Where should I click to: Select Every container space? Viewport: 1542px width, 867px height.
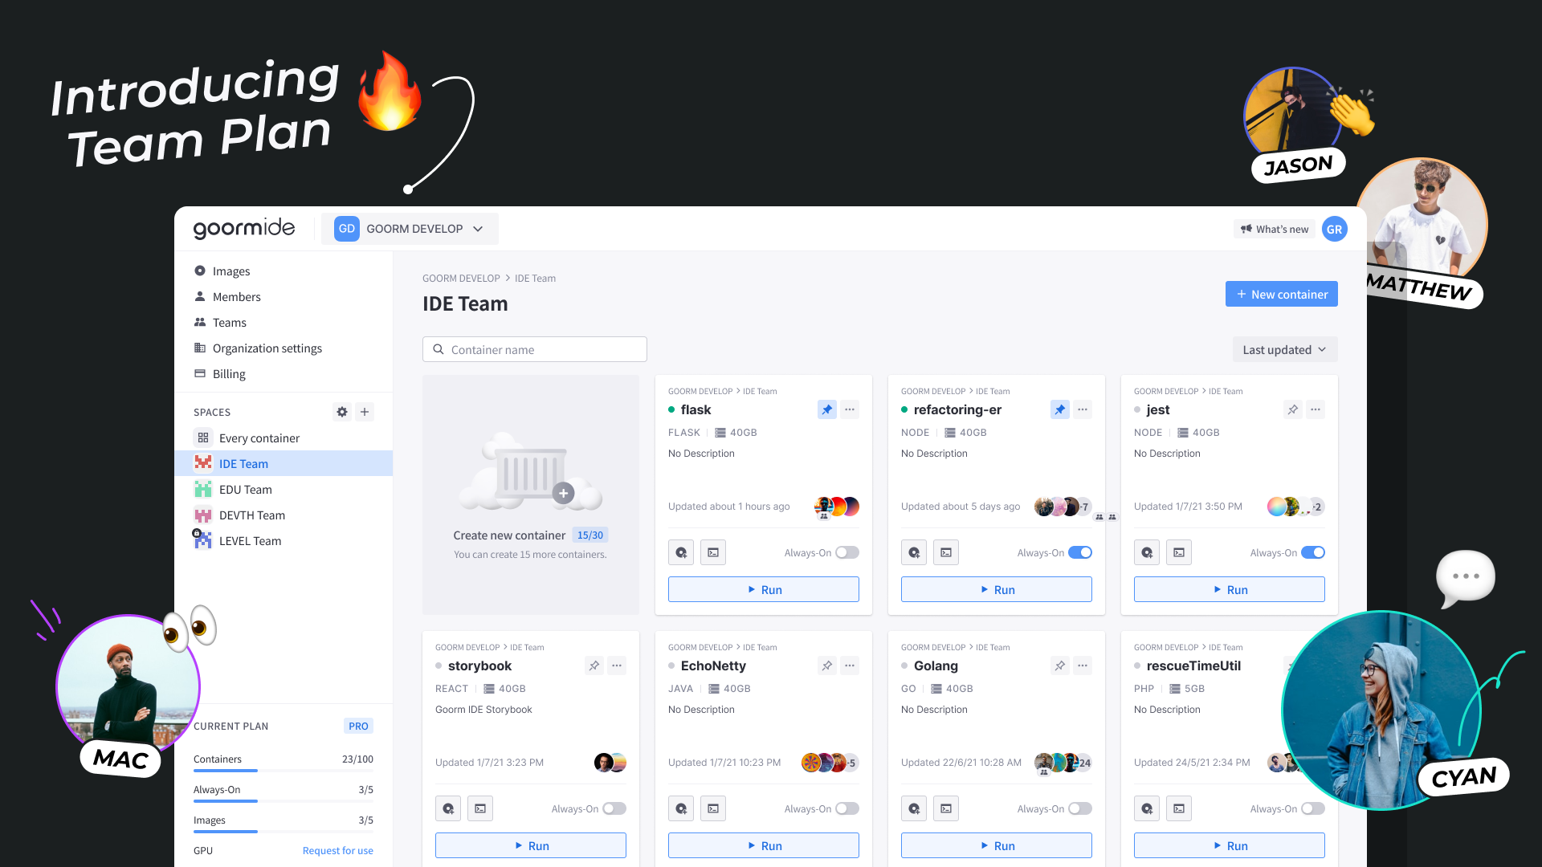[x=284, y=438]
